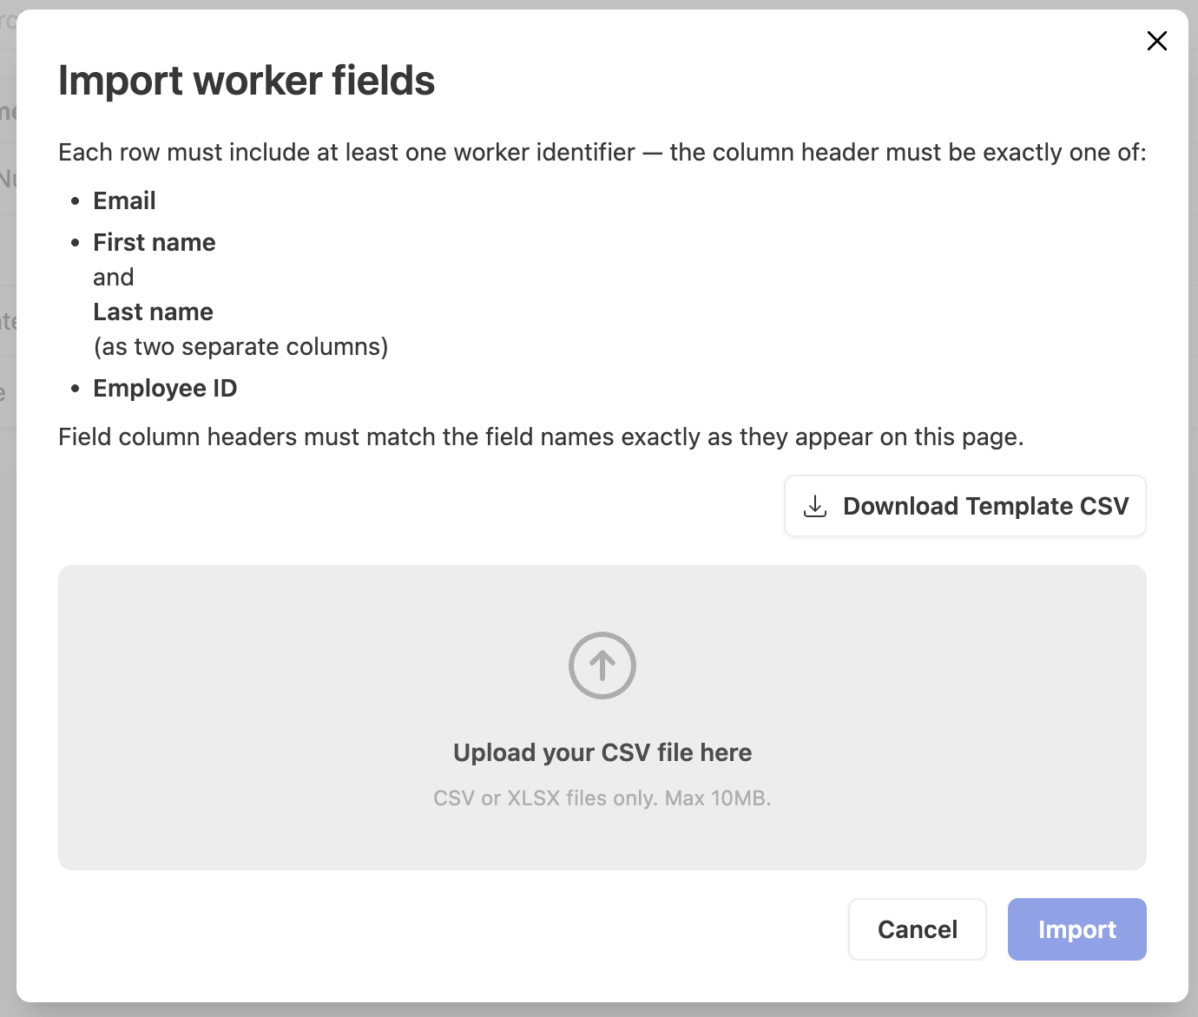The image size is (1198, 1017).
Task: Click the 'Employee ID' identifier text
Action: pos(166,388)
